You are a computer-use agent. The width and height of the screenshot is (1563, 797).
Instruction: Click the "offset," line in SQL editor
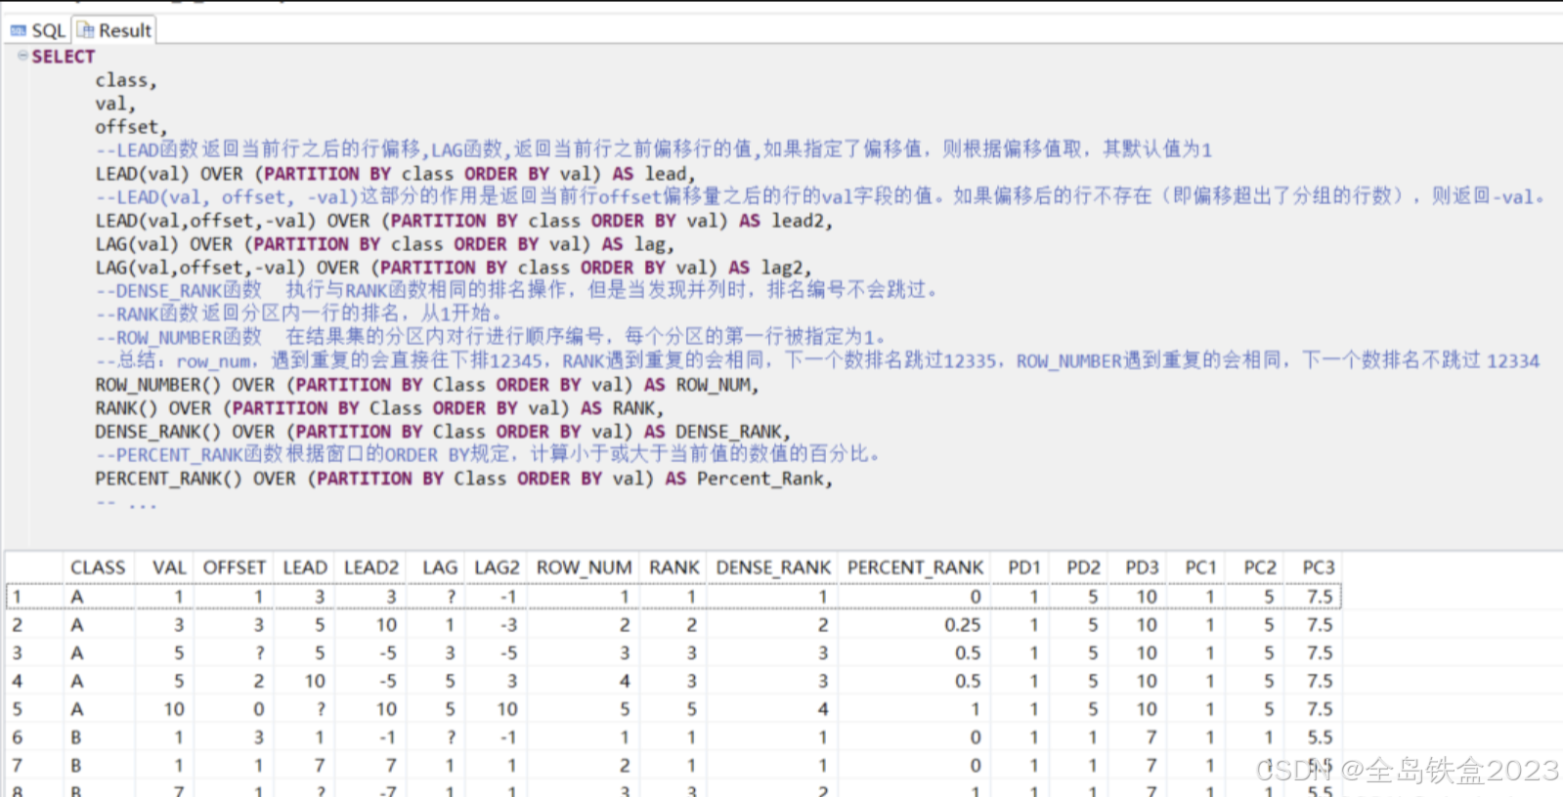pos(131,127)
